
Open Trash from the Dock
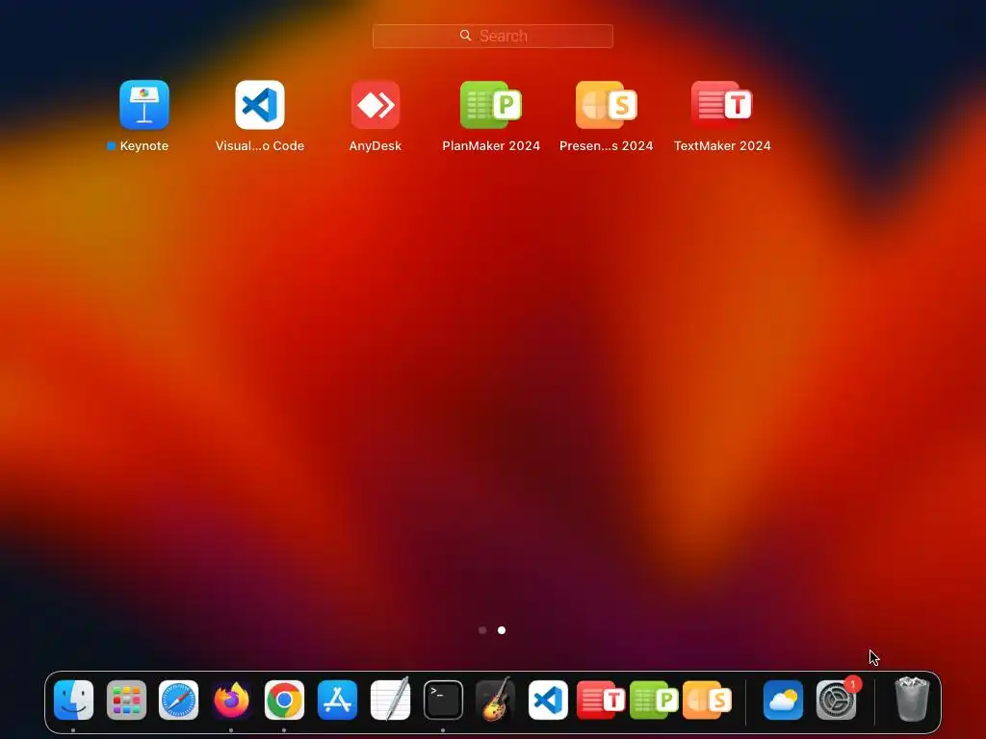[912, 700]
